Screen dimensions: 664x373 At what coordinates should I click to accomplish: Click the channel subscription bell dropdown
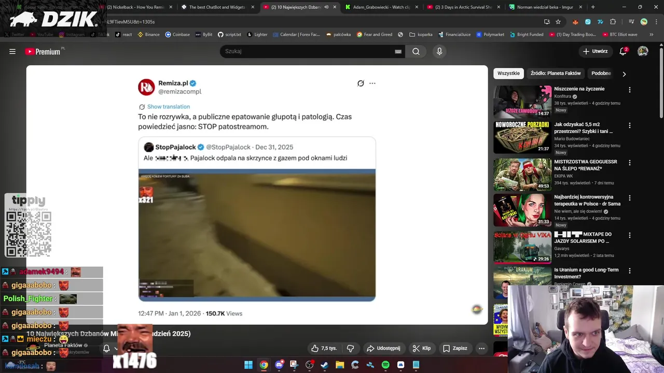(110, 349)
